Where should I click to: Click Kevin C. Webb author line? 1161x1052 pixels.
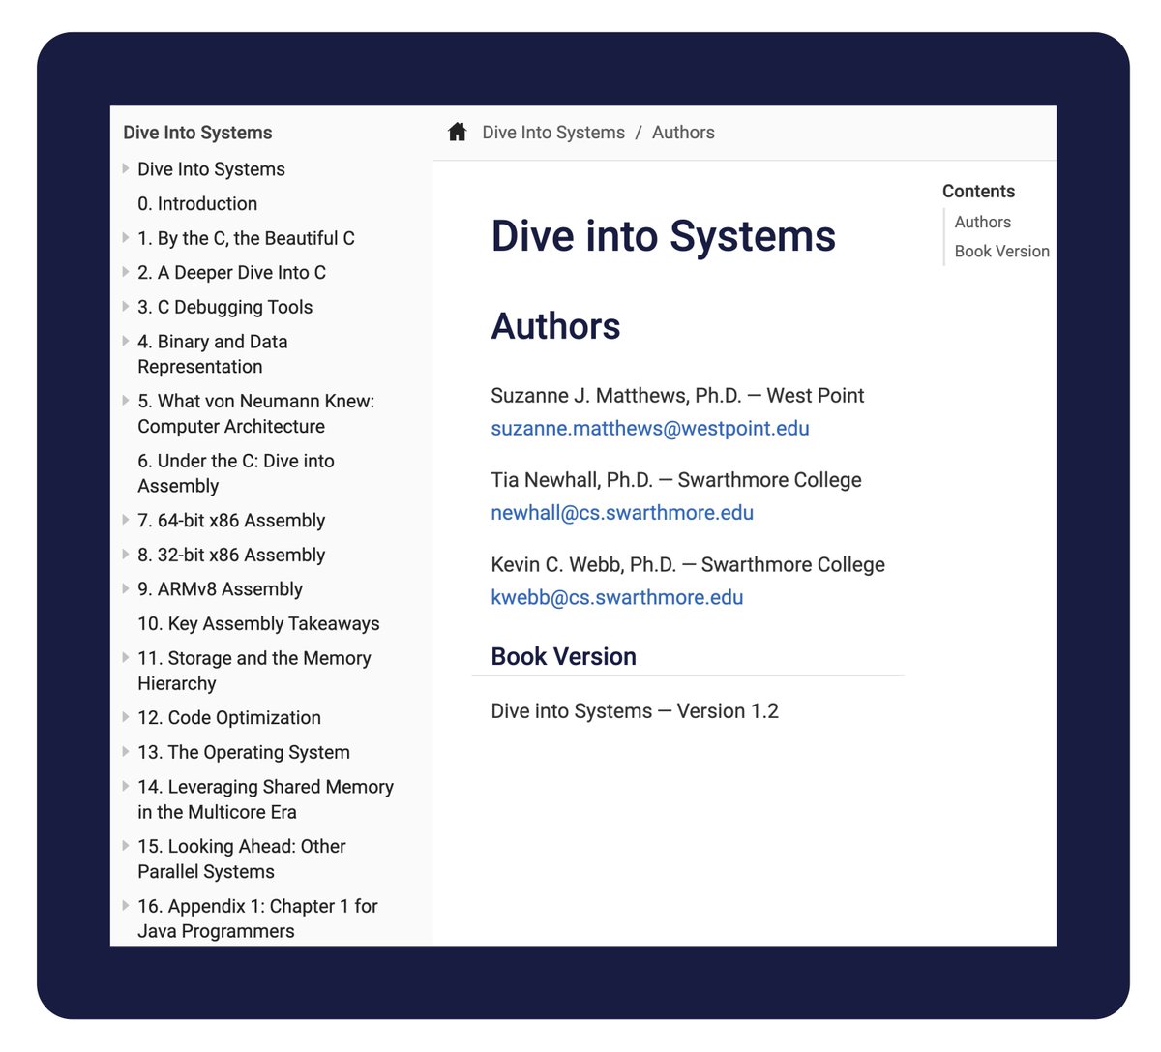(x=688, y=564)
